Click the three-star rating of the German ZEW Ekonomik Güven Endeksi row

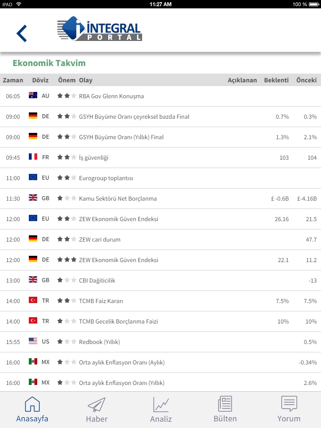click(x=67, y=260)
